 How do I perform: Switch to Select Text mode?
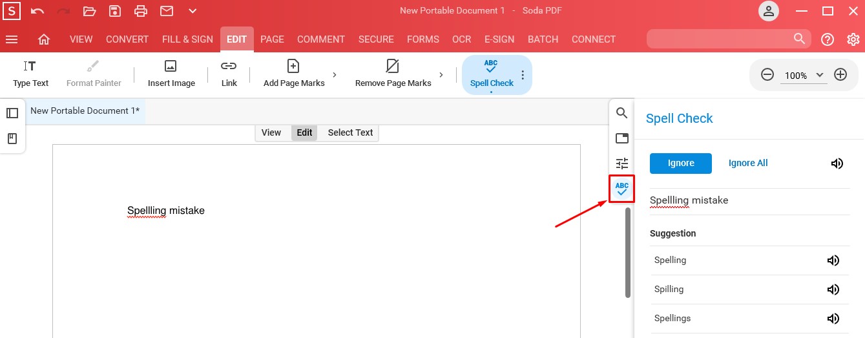(350, 132)
